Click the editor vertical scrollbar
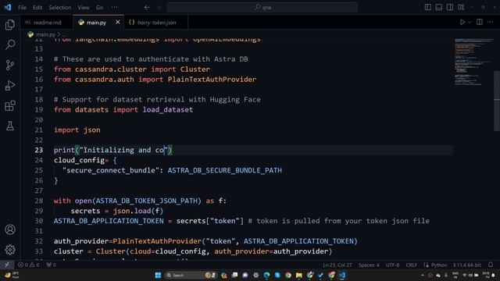 (x=497, y=101)
